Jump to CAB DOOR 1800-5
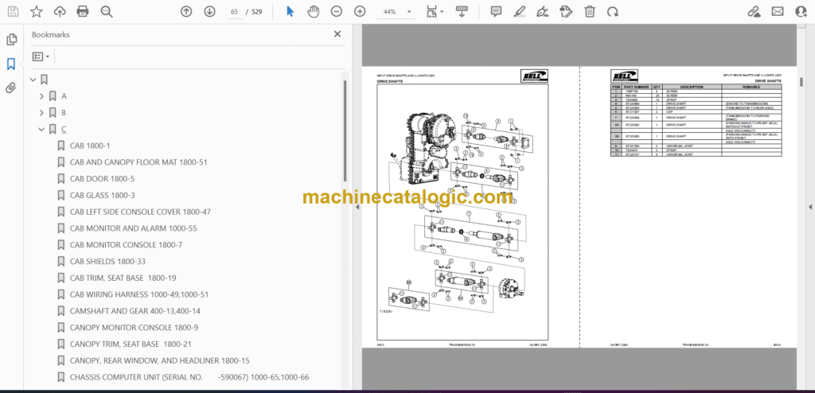The height and width of the screenshot is (393, 815). (102, 179)
